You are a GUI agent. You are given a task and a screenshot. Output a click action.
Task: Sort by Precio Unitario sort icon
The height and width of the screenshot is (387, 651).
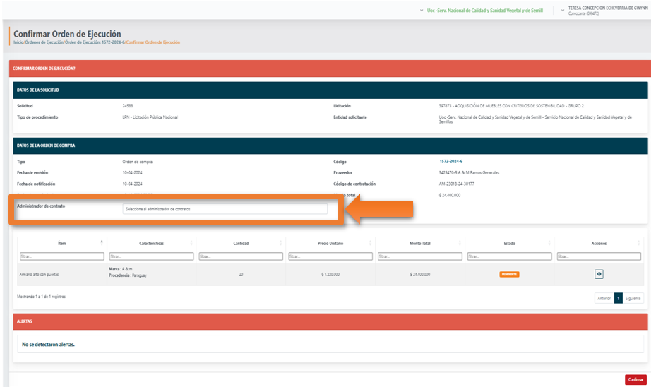pyautogui.click(x=371, y=243)
